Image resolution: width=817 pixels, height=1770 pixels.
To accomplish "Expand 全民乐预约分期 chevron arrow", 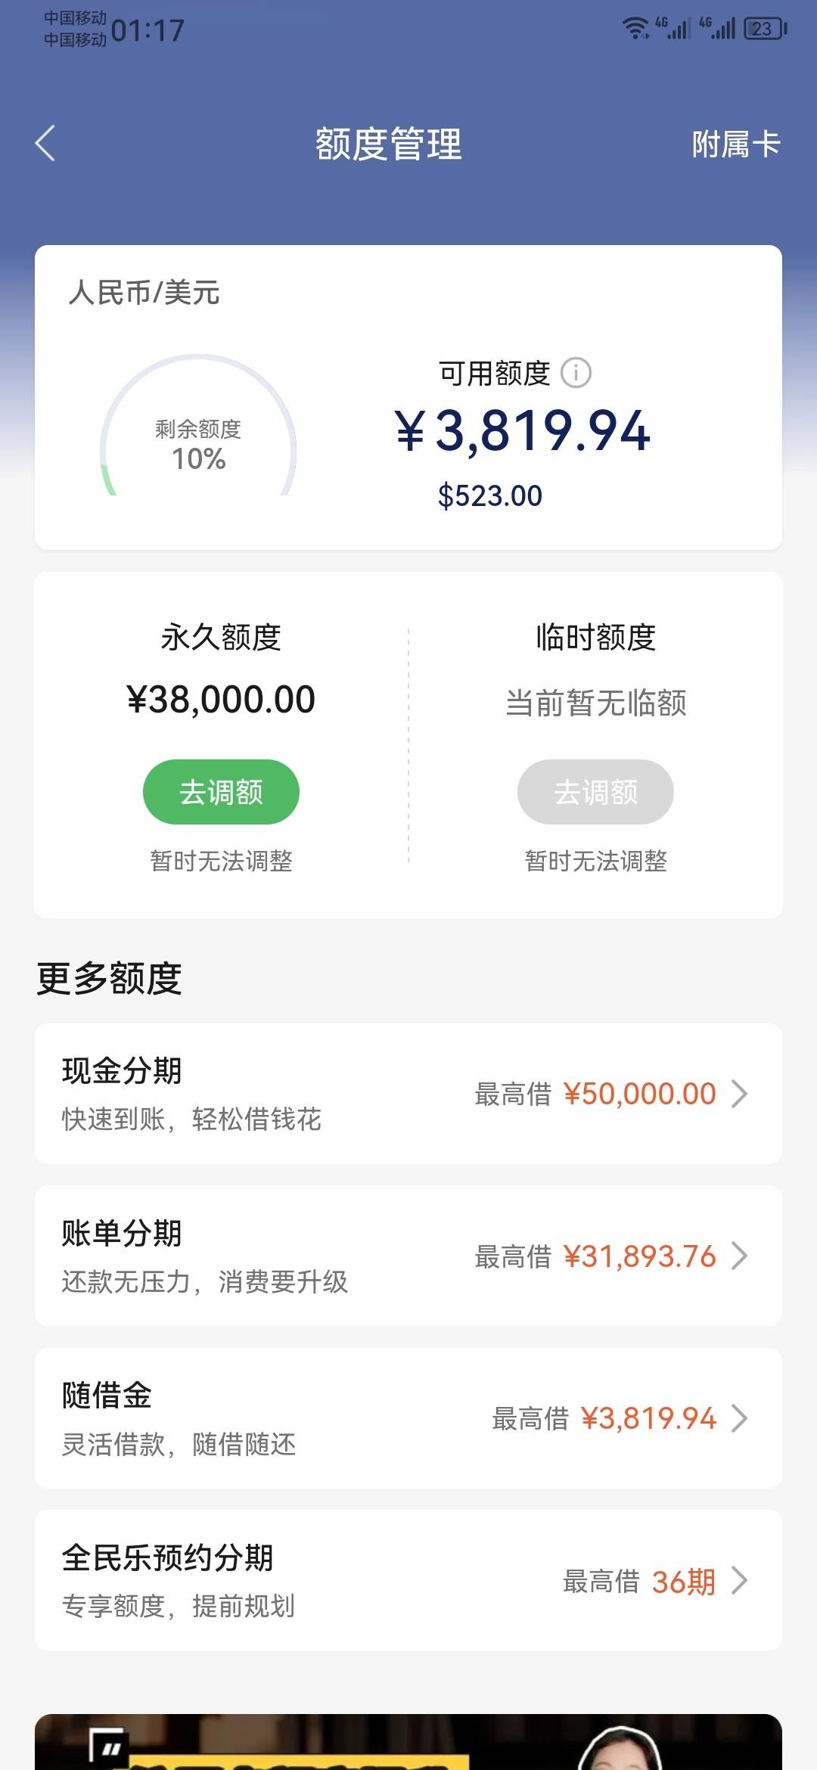I will (740, 1581).
